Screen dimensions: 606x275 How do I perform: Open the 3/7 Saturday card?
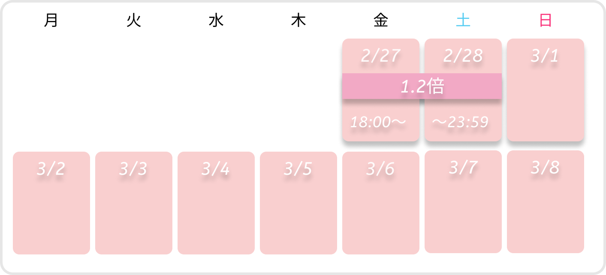463,202
